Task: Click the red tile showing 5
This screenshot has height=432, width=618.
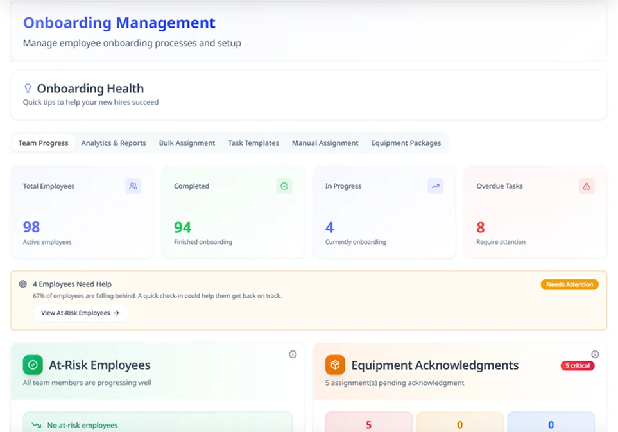Action: click(368, 422)
